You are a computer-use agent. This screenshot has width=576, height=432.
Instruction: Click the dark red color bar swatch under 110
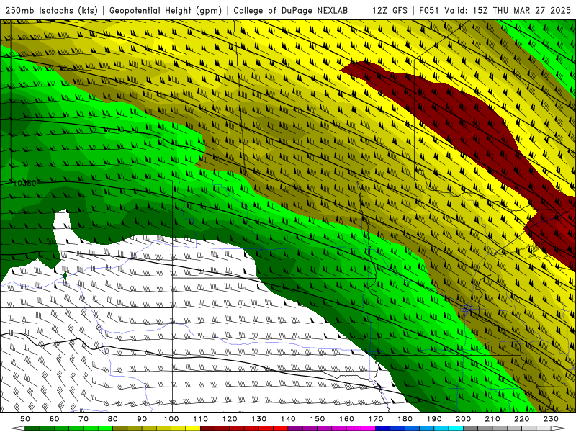click(207, 428)
